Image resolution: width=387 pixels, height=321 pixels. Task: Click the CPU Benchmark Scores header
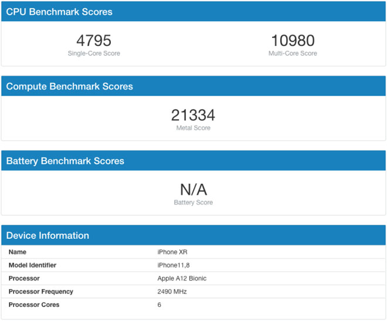tap(59, 12)
